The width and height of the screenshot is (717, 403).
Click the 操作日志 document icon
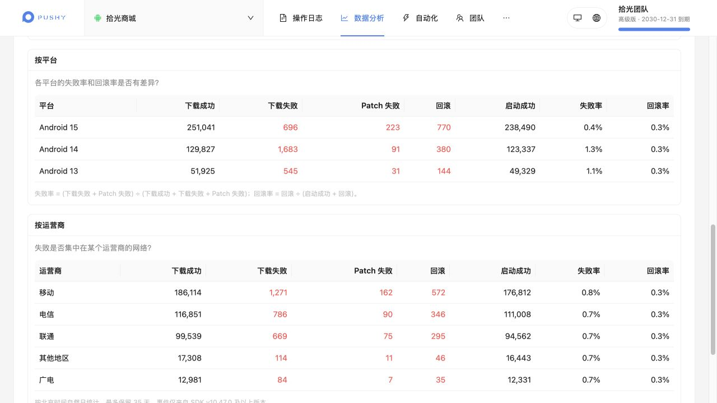283,18
